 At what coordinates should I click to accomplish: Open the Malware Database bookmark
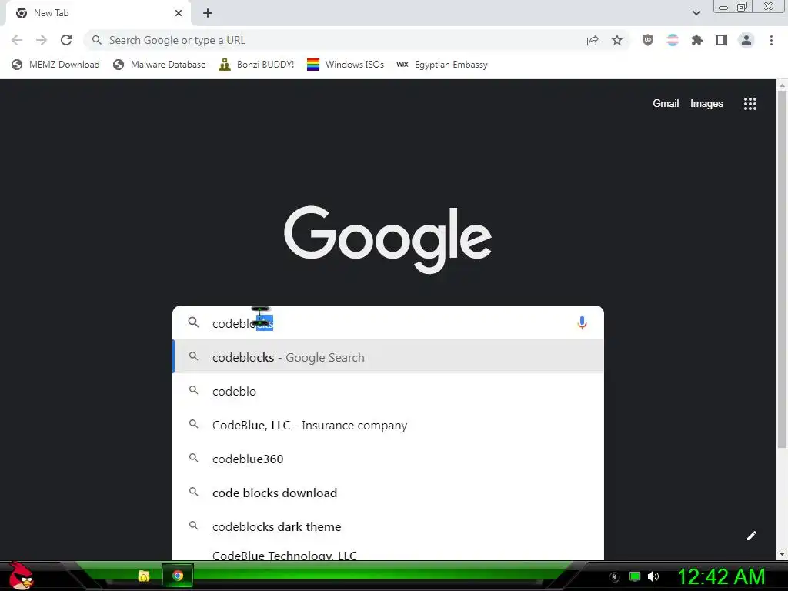click(x=160, y=65)
